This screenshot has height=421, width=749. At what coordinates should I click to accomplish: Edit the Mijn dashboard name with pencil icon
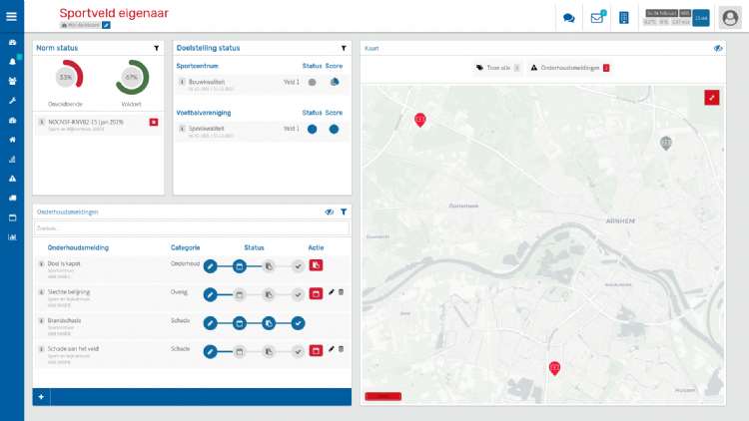pyautogui.click(x=107, y=25)
